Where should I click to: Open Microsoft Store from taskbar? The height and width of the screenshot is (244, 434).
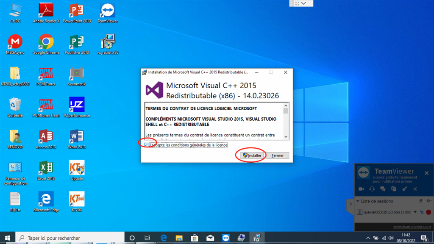coord(195,238)
